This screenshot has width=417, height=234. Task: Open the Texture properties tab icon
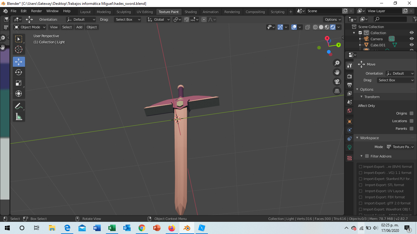point(350,158)
